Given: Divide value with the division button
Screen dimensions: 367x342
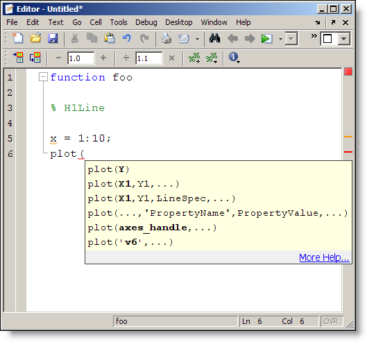Looking at the screenshot, I should (x=126, y=58).
